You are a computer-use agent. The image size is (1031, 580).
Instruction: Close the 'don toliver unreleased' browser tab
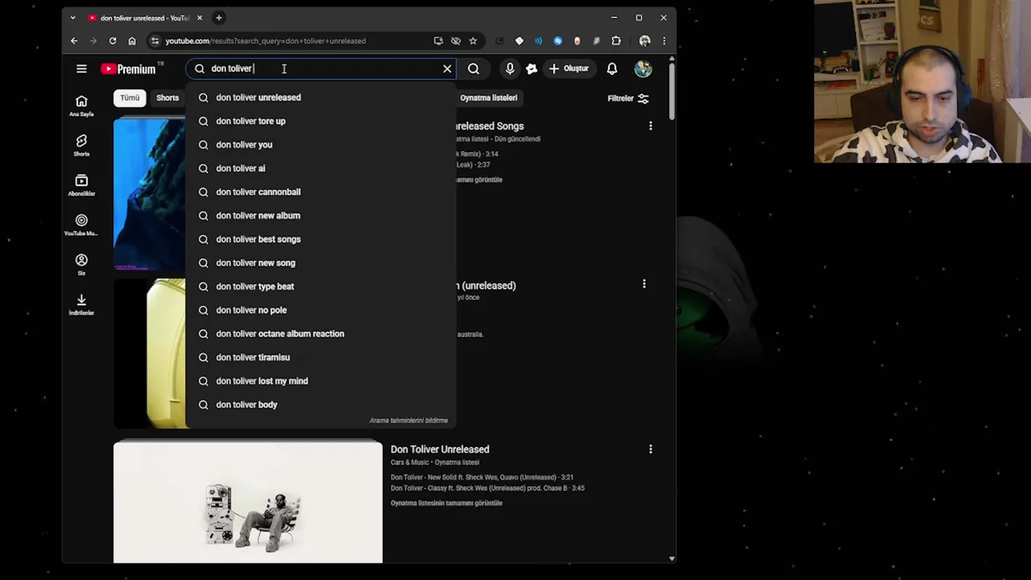[200, 18]
